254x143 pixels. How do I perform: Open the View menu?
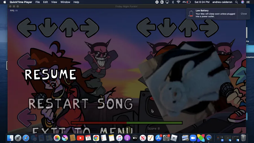click(54, 2)
